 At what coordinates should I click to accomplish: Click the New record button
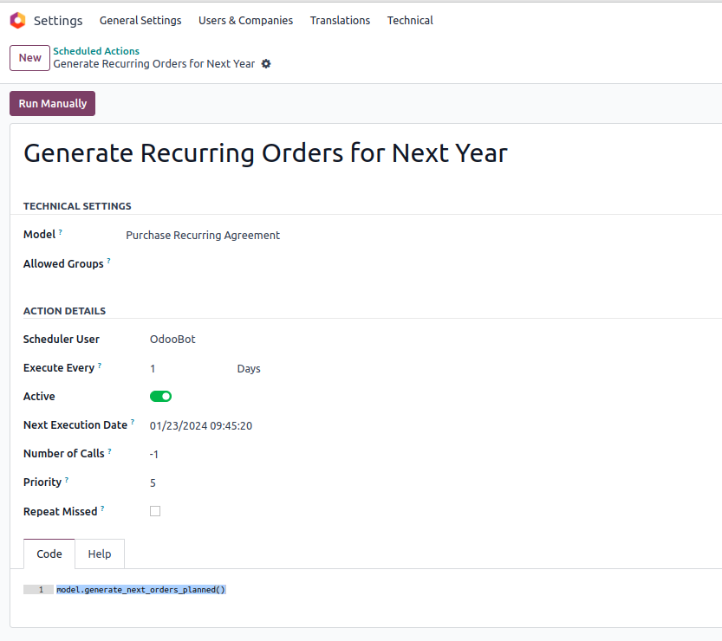[30, 58]
